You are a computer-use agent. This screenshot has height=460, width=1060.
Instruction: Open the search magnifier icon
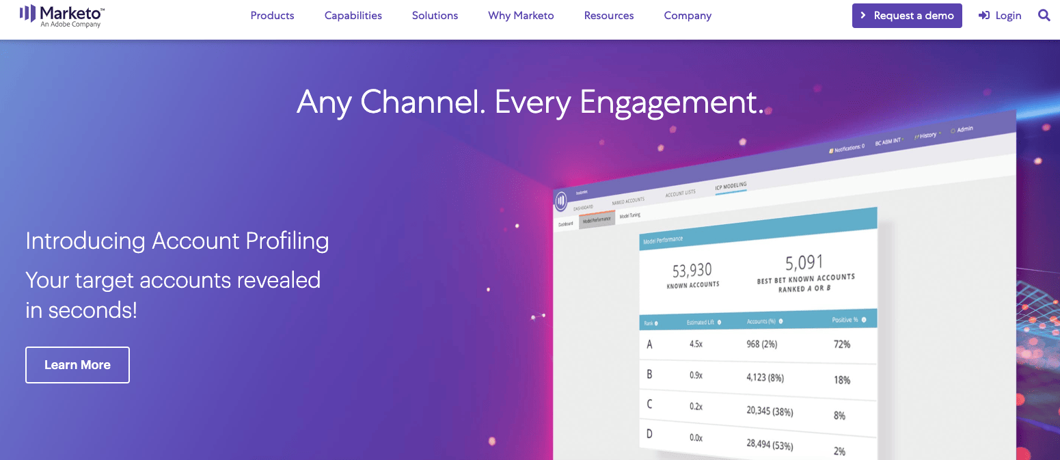point(1044,15)
